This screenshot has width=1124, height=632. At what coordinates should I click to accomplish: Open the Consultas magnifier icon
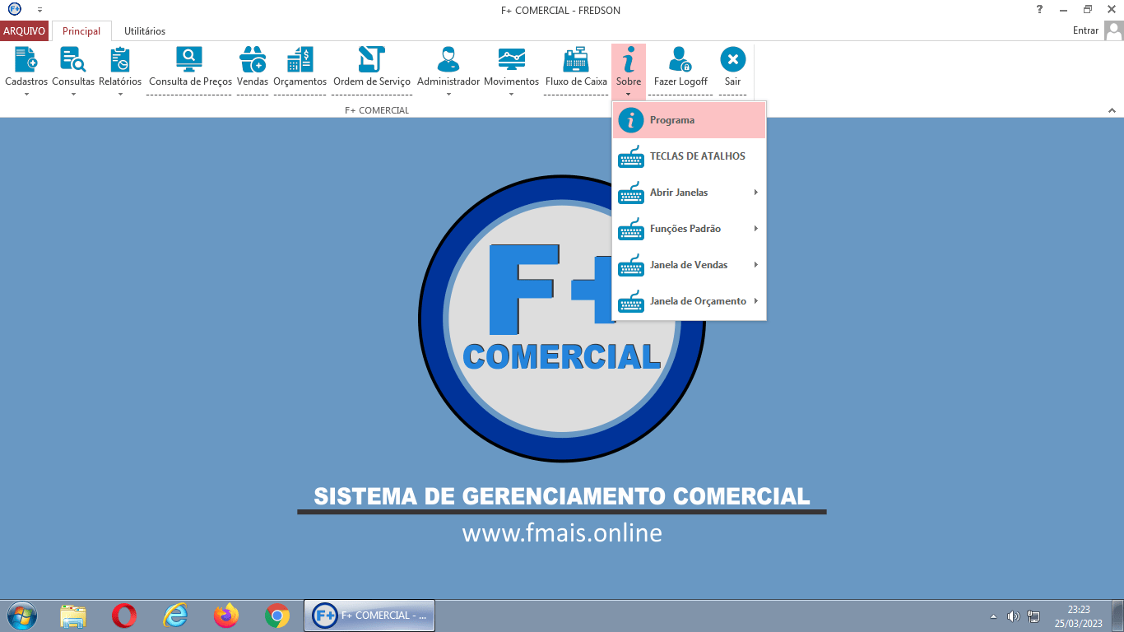click(73, 60)
